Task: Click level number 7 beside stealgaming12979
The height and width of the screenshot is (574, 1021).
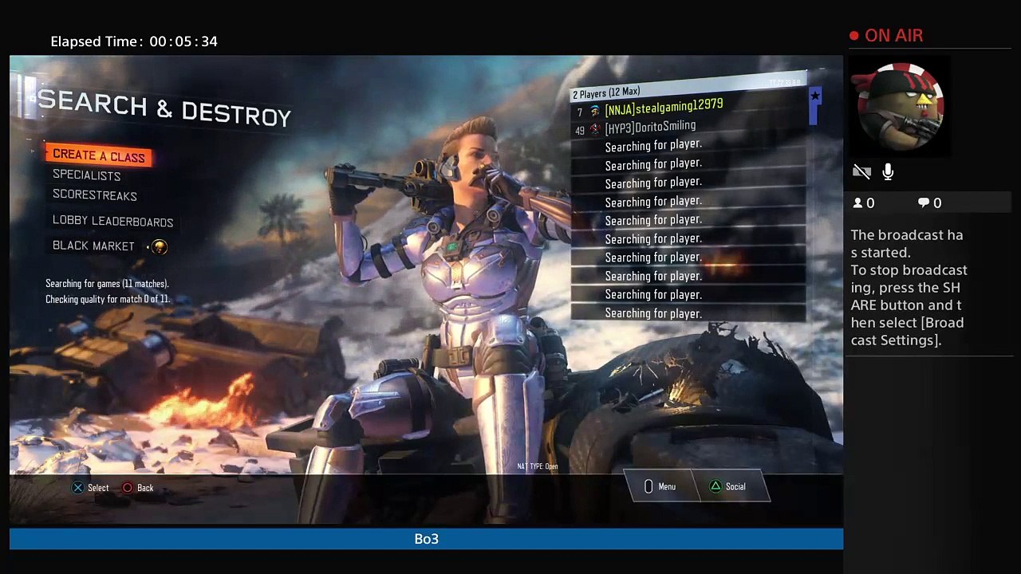Action: (580, 112)
